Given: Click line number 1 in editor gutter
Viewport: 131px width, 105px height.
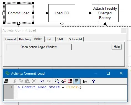Looking at the screenshot, I should (x=12, y=87).
